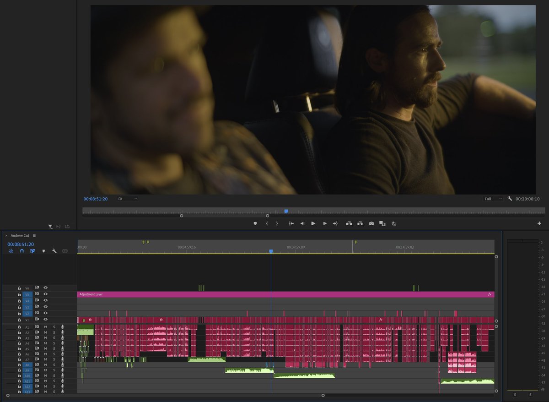Toggle sync lock on V2
This screenshot has height=402, width=549.
37,313
